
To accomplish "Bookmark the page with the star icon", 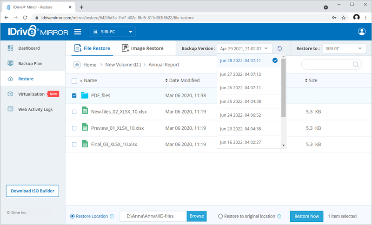I will 344,18.
